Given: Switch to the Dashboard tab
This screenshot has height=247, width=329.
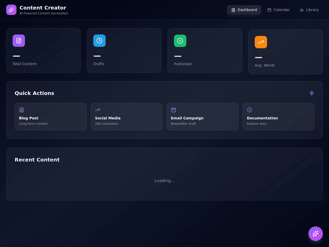Looking at the screenshot, I should tap(244, 10).
